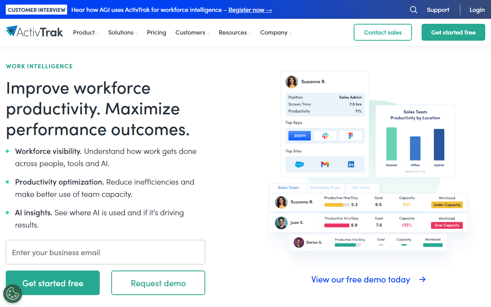Click the Customer Interview badge
This screenshot has height=307, width=491.
[36, 10]
